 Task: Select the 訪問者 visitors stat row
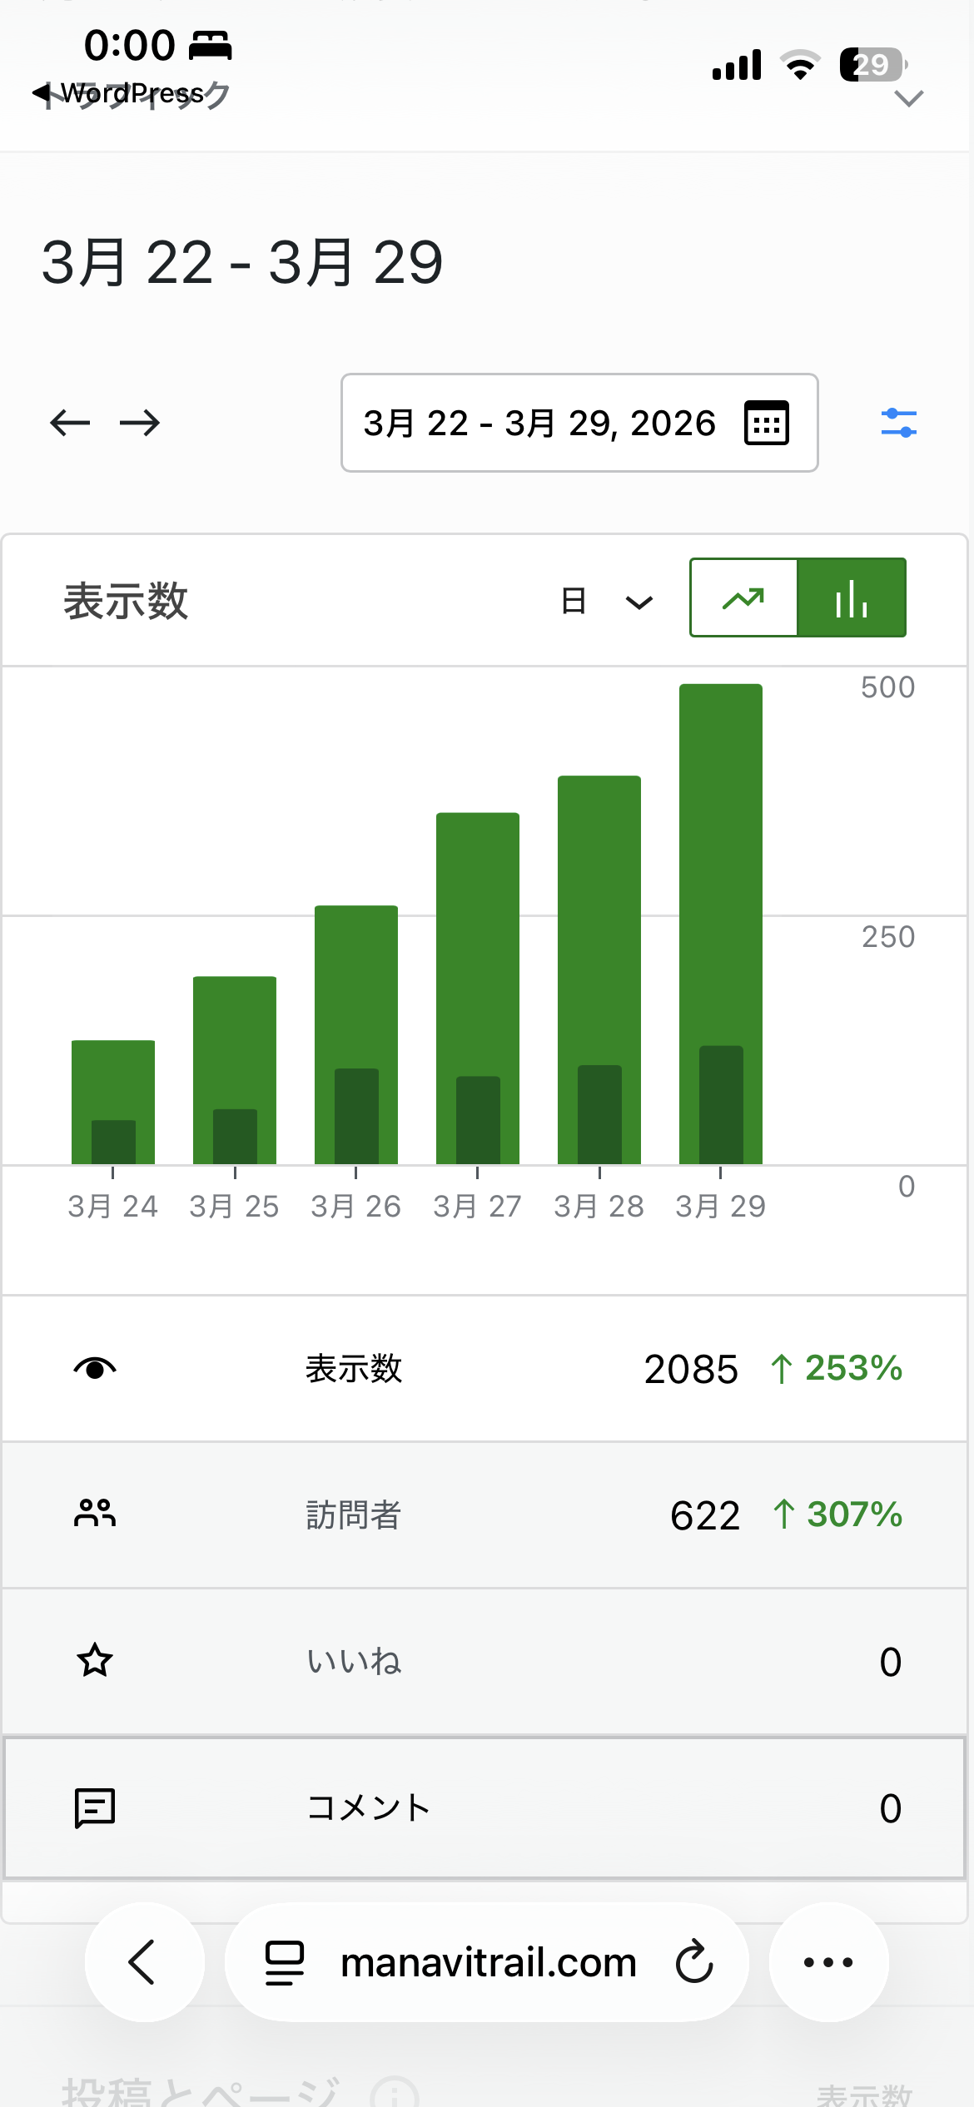(x=485, y=1515)
